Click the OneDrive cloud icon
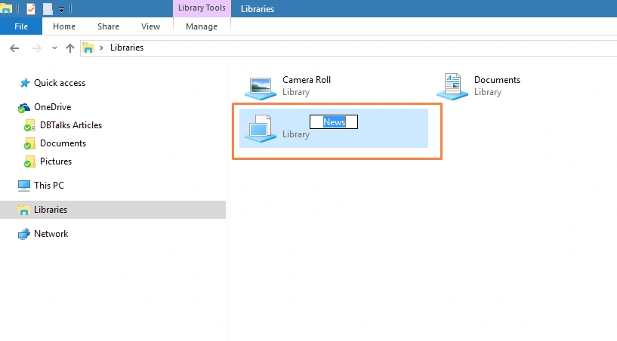 (24, 108)
